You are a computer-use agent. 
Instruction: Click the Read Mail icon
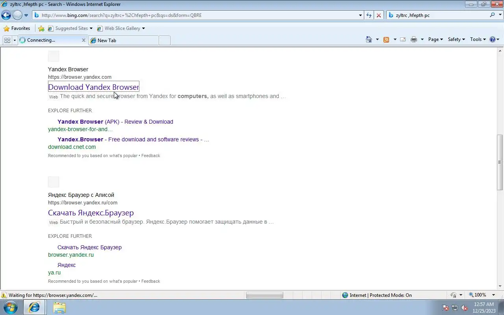[x=403, y=39]
